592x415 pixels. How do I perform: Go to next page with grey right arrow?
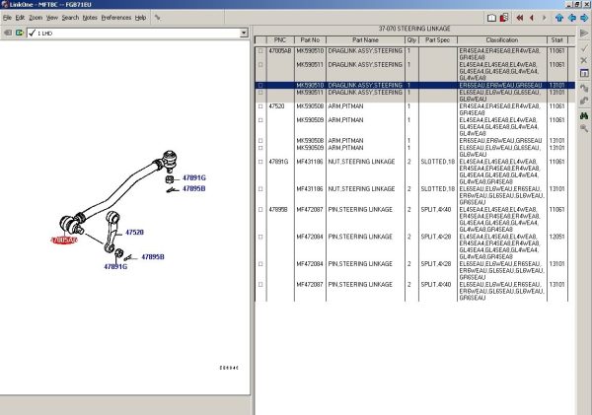pyautogui.click(x=544, y=18)
